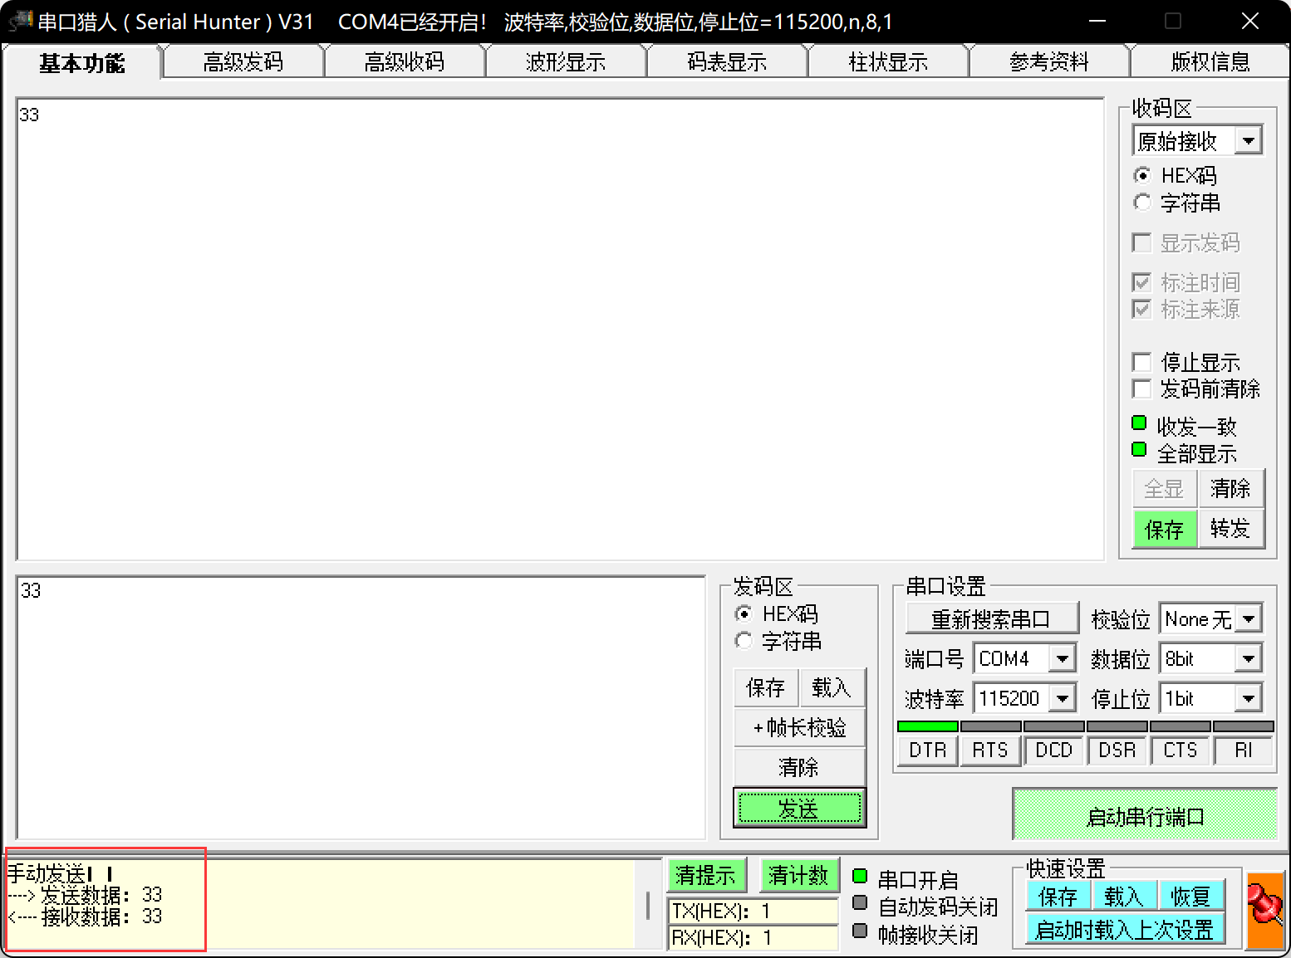Image resolution: width=1291 pixels, height=958 pixels.
Task: Open the 版权信息 tab
Action: coord(1210,62)
